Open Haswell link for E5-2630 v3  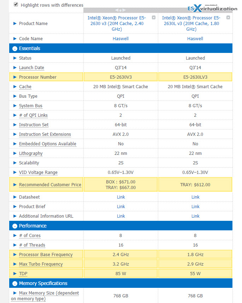point(120,39)
